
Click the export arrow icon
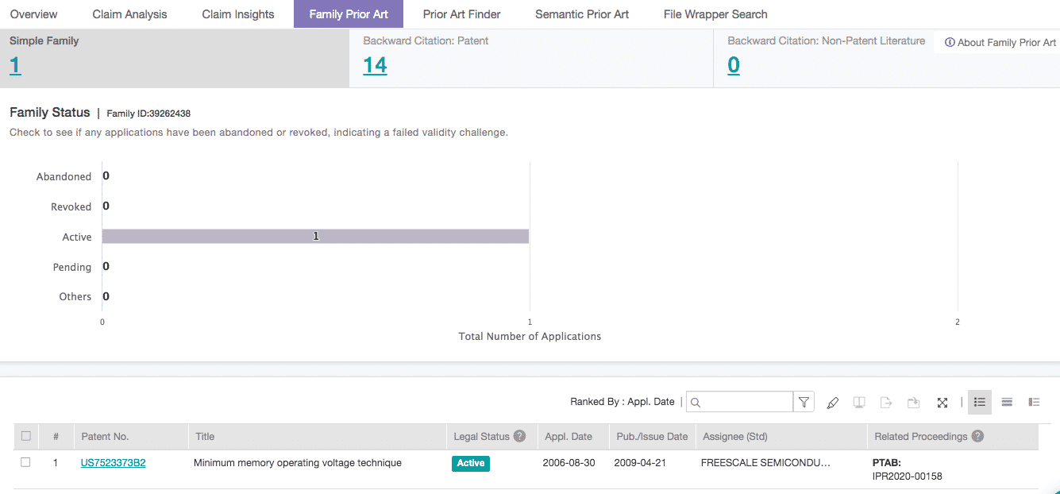(886, 403)
